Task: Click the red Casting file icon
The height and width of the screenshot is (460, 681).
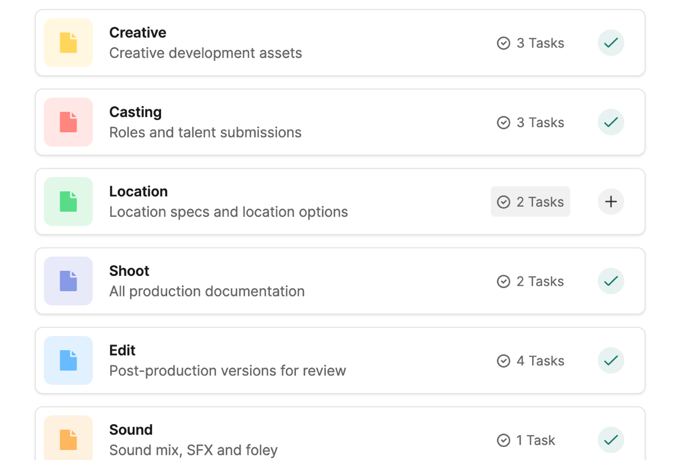Action: (68, 122)
